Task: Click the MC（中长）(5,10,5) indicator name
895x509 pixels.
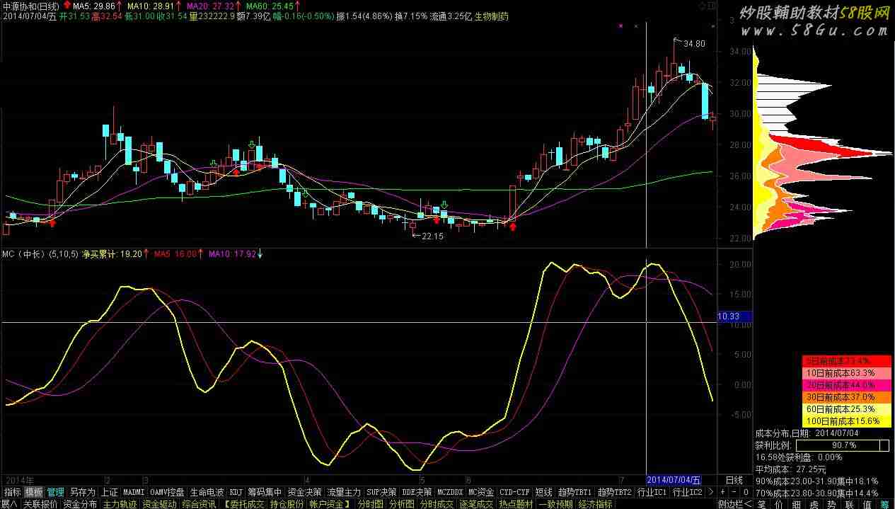Action: point(40,253)
